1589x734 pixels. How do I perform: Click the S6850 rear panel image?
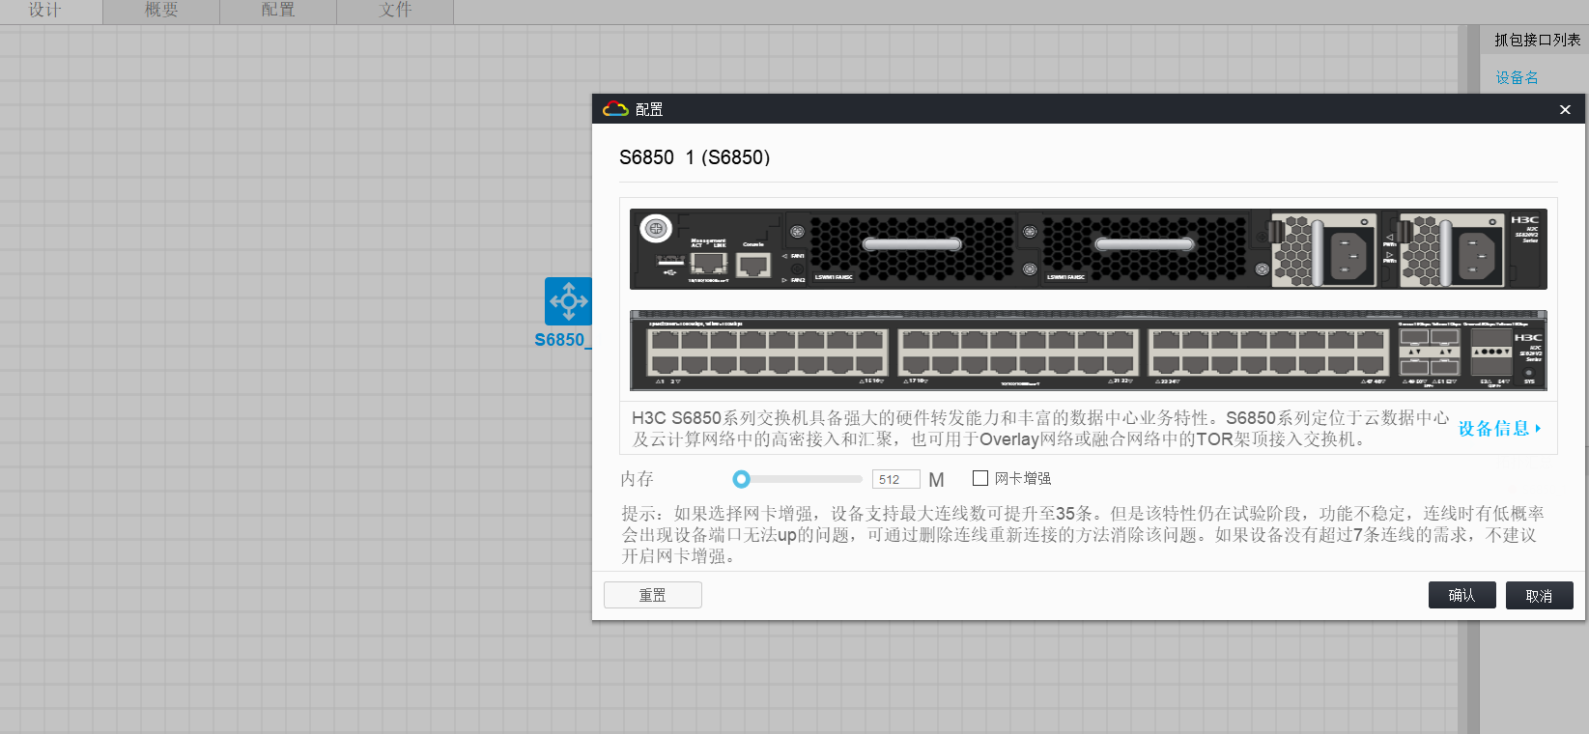coord(1088,249)
